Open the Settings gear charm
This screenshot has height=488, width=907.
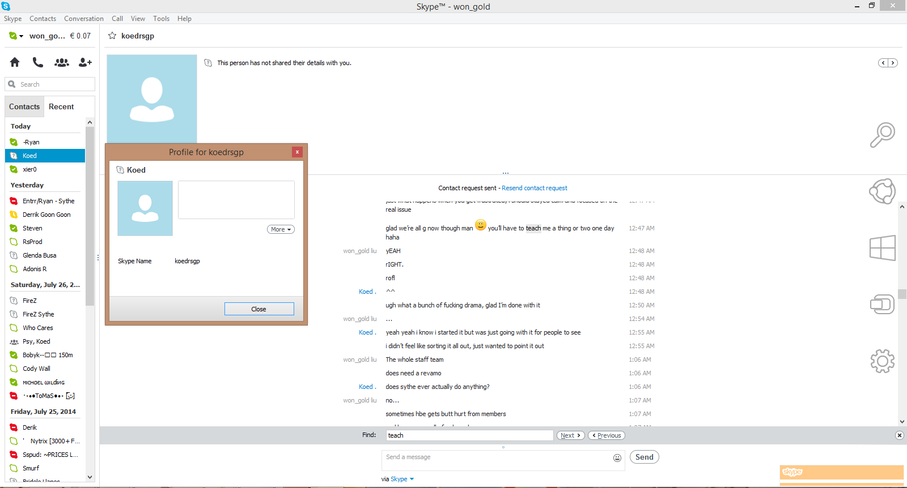(883, 361)
